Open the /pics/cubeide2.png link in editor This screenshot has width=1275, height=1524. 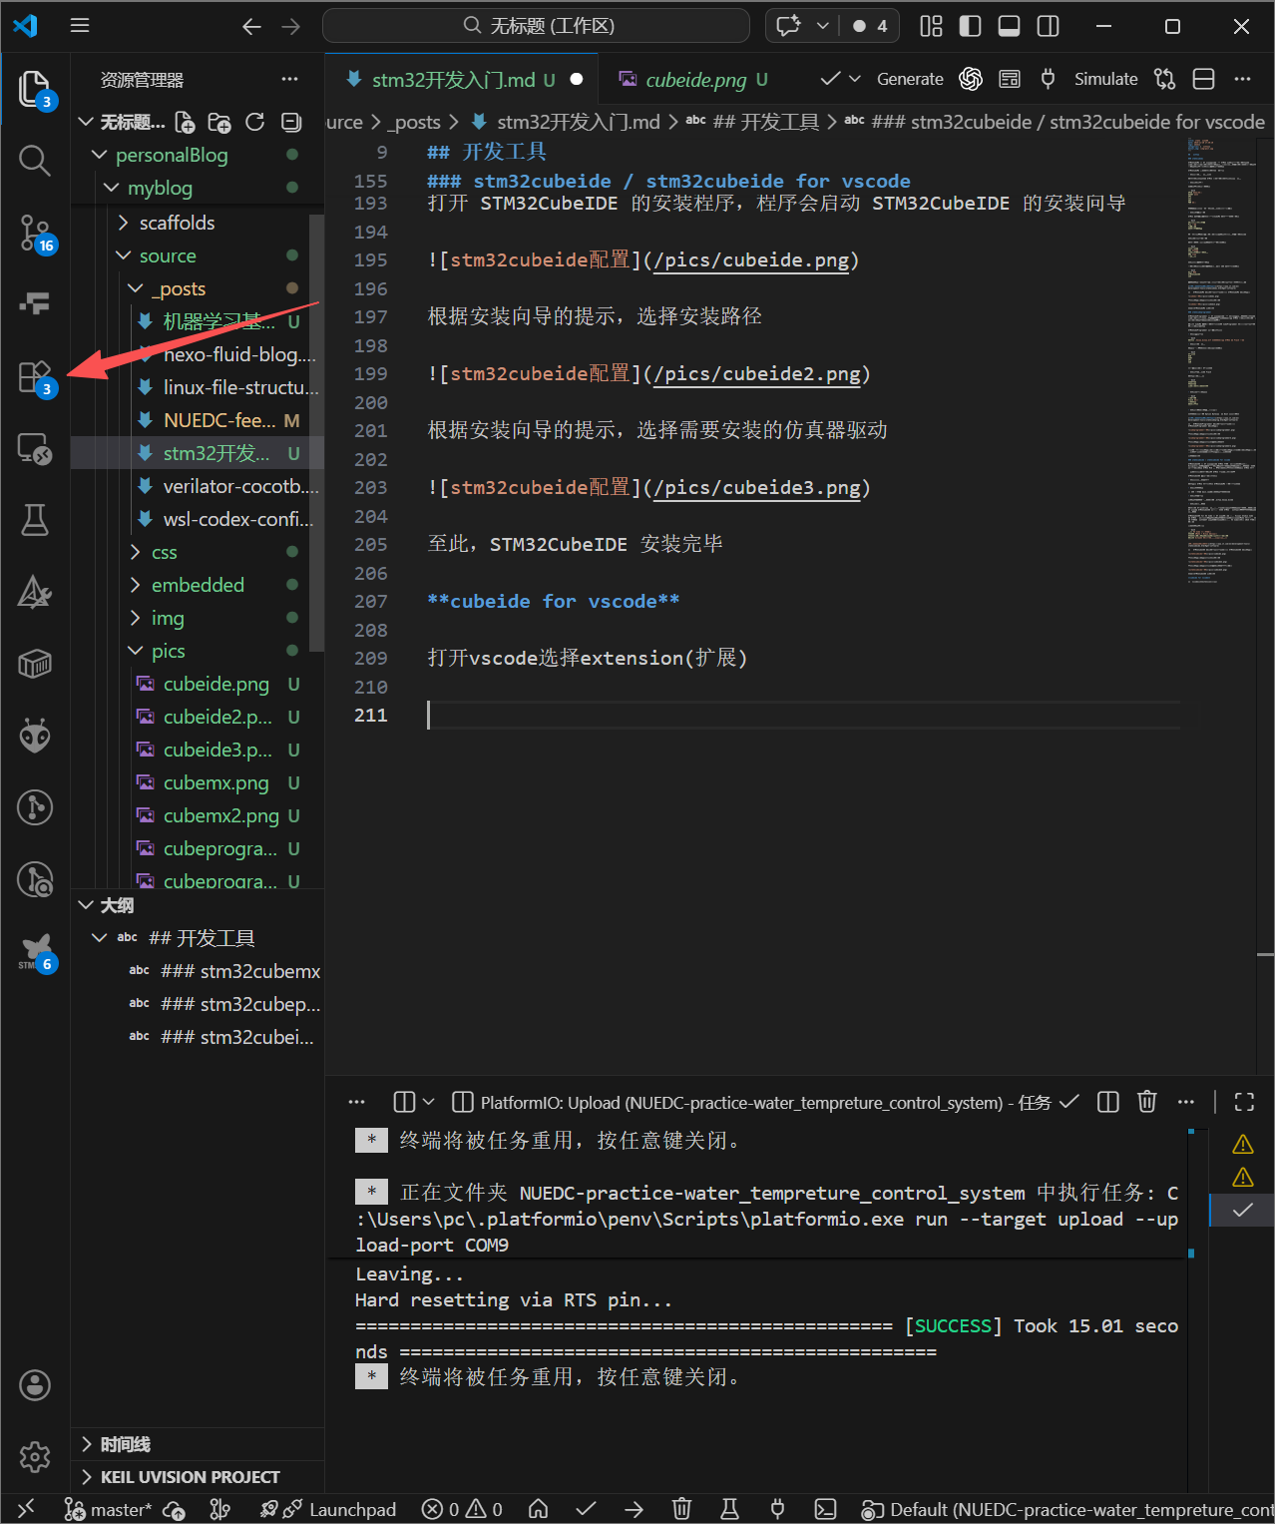tap(757, 374)
